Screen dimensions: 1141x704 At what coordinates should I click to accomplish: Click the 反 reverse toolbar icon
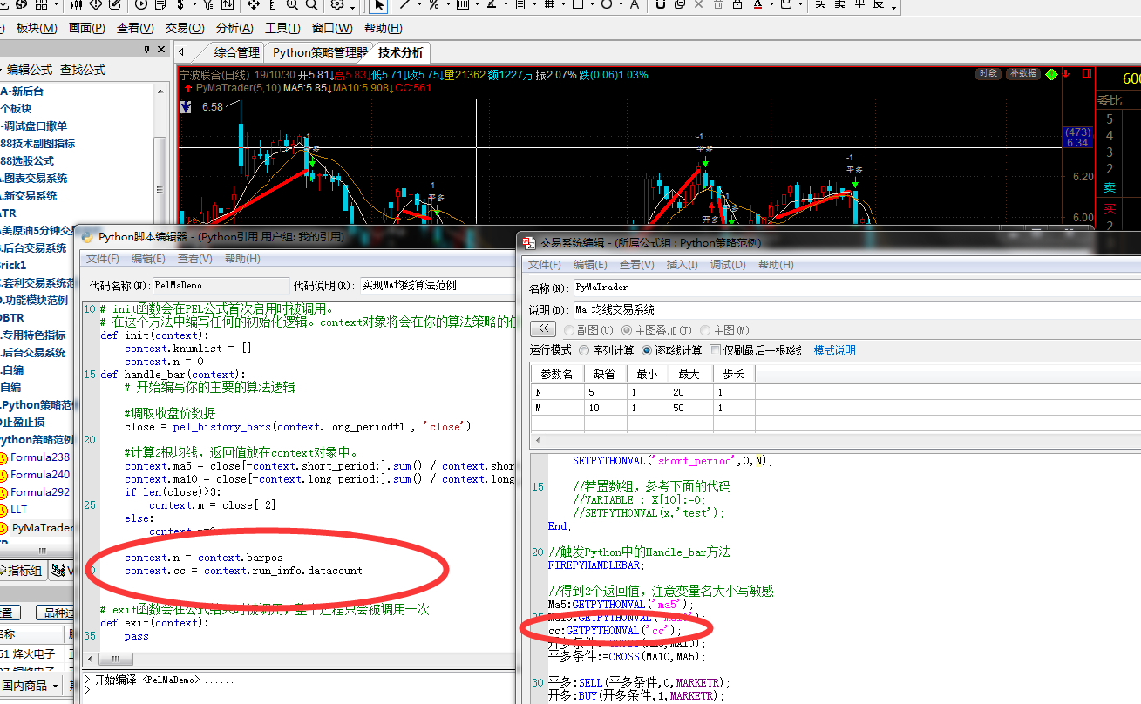pos(878,4)
